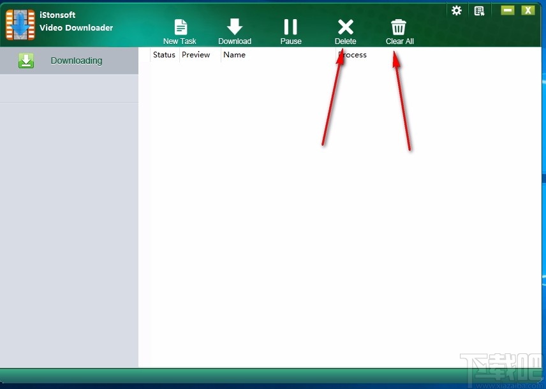This screenshot has height=389, width=546.
Task: Delete the selected download task
Action: [345, 27]
